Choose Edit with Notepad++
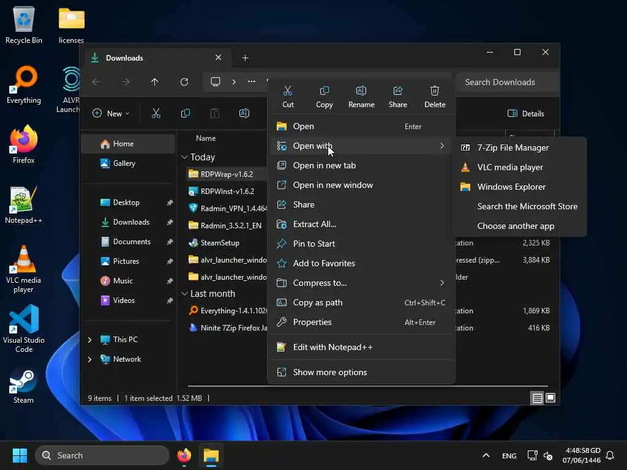 coord(361,348)
